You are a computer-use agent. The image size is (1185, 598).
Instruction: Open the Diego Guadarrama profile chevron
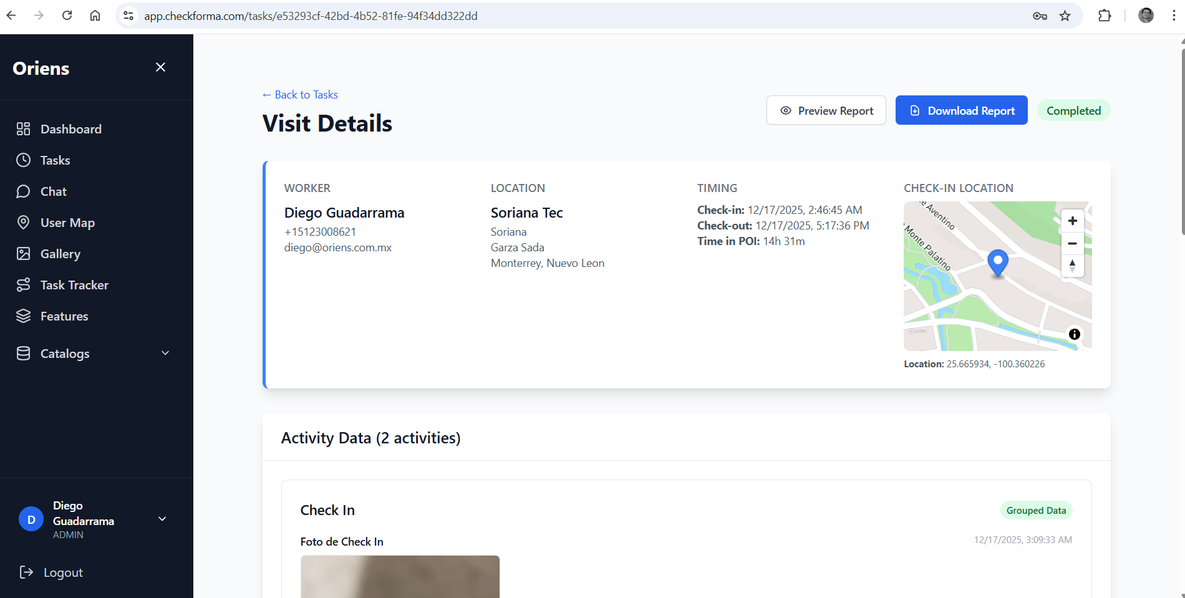(x=162, y=519)
